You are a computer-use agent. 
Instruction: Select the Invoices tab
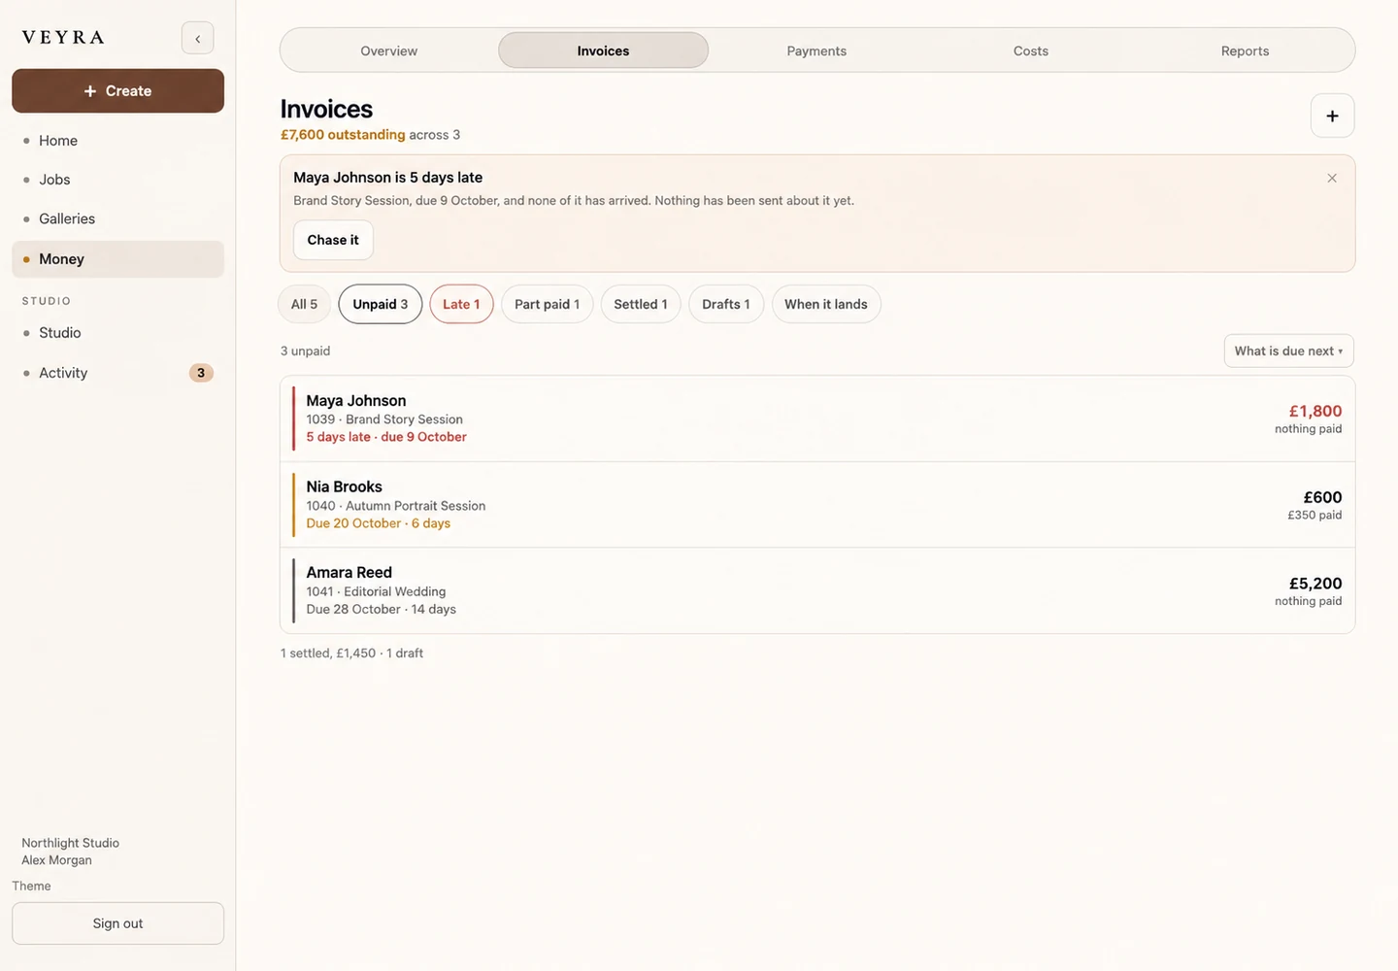pyautogui.click(x=603, y=50)
